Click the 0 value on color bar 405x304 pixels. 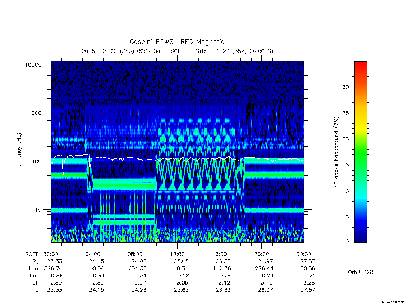[x=347, y=242]
